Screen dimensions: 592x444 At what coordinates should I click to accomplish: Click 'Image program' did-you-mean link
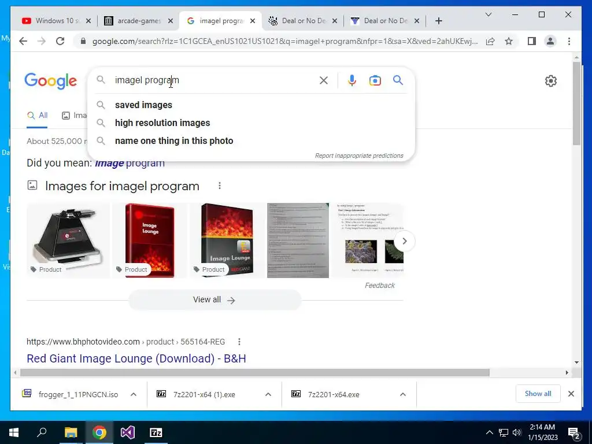129,164
